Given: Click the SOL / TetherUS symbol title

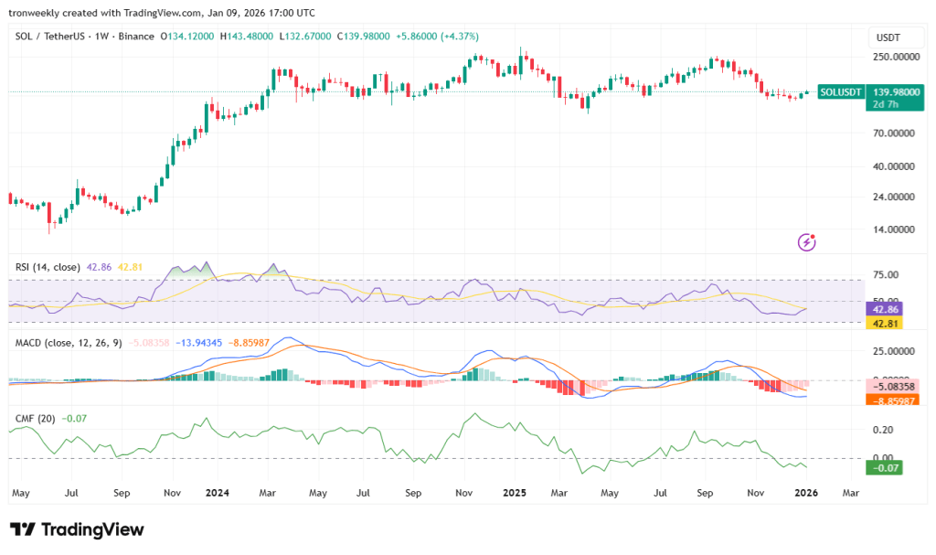Looking at the screenshot, I should pyautogui.click(x=49, y=37).
